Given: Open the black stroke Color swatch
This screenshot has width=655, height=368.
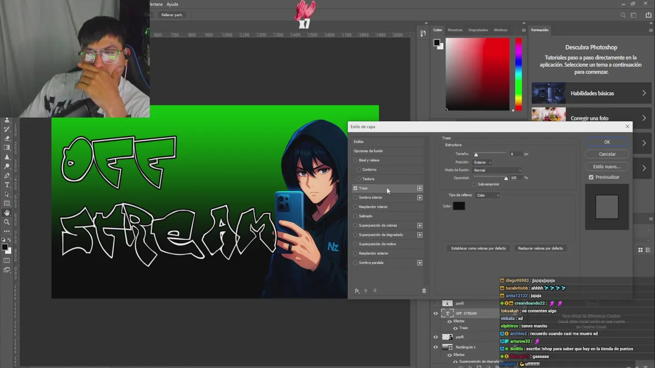Looking at the screenshot, I should 459,206.
